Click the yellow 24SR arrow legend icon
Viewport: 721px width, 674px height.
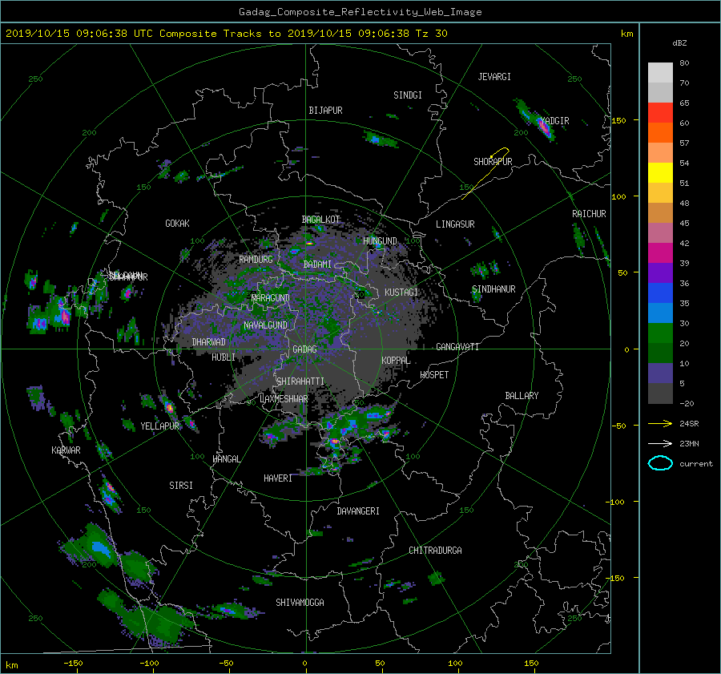[660, 423]
